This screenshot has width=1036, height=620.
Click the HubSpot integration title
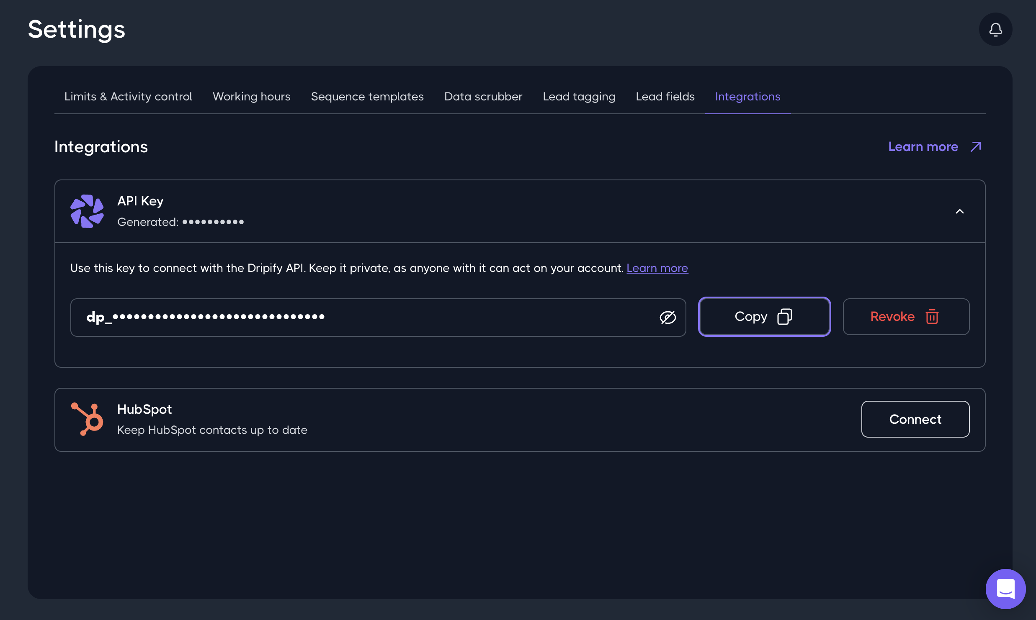(144, 409)
